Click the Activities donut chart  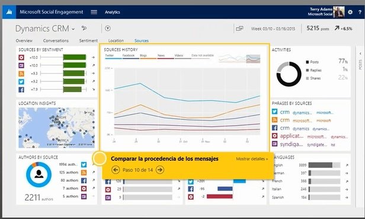pyautogui.click(x=289, y=74)
